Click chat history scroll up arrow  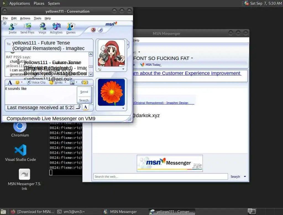[x=91, y=54]
